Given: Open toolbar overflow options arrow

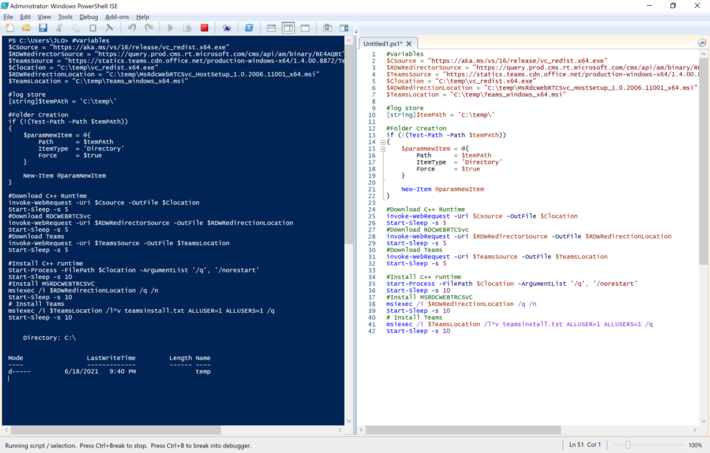Looking at the screenshot, I should [356, 31].
